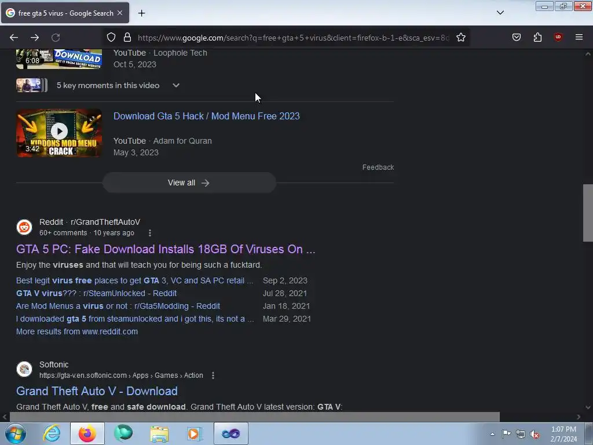Image resolution: width=593 pixels, height=445 pixels.
Task: Open Windows Media Player taskbar icon
Action: tap(195, 433)
